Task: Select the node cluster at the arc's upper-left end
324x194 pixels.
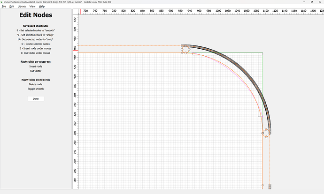Action: (x=185, y=48)
